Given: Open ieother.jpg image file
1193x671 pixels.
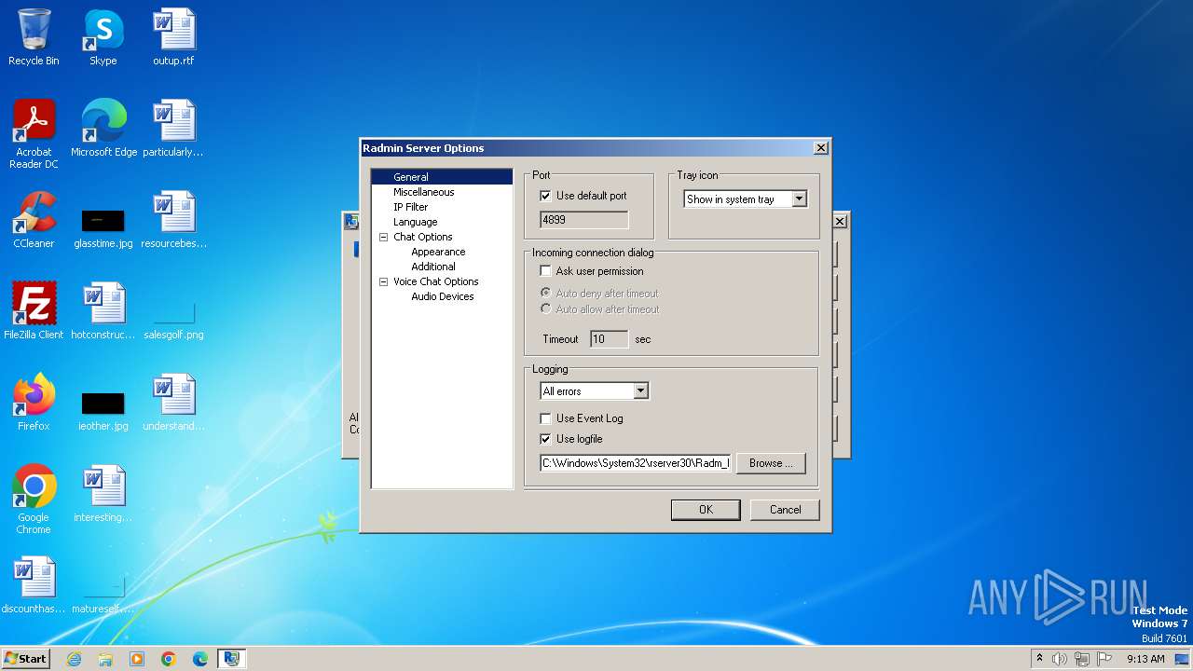Looking at the screenshot, I should click(x=103, y=403).
